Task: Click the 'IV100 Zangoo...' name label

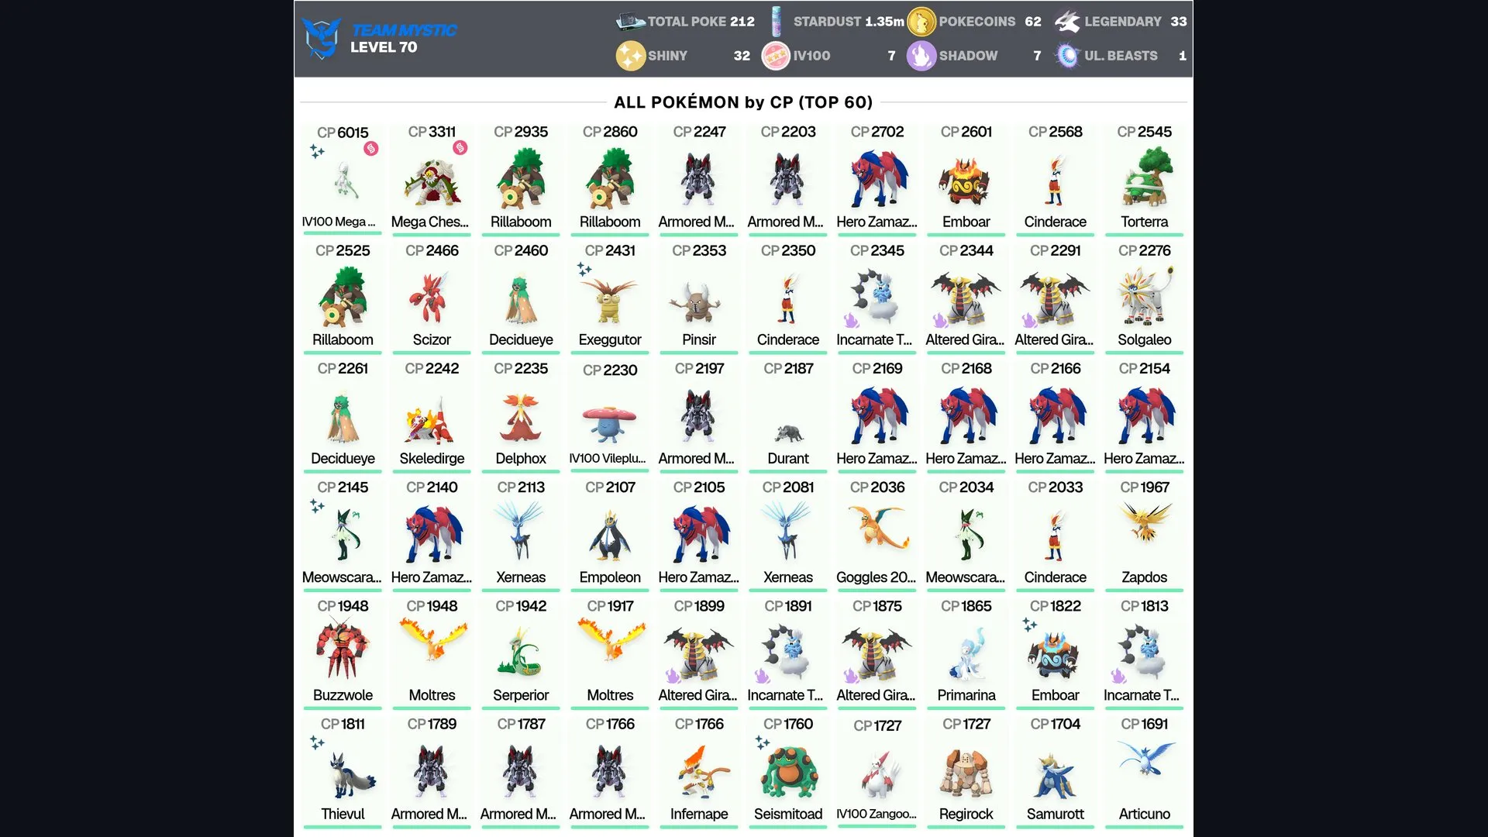Action: coord(877,814)
